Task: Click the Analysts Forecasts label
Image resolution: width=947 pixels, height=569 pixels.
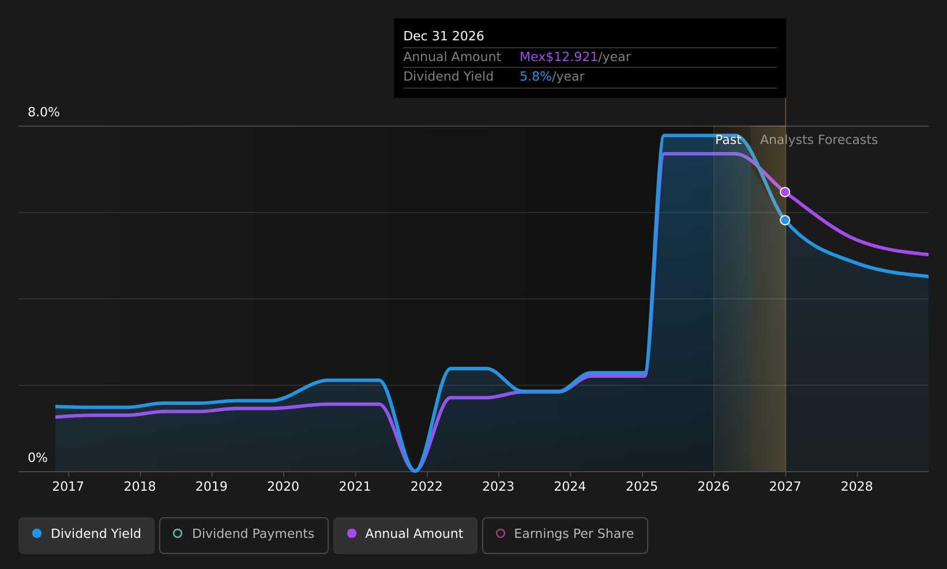Action: click(819, 140)
